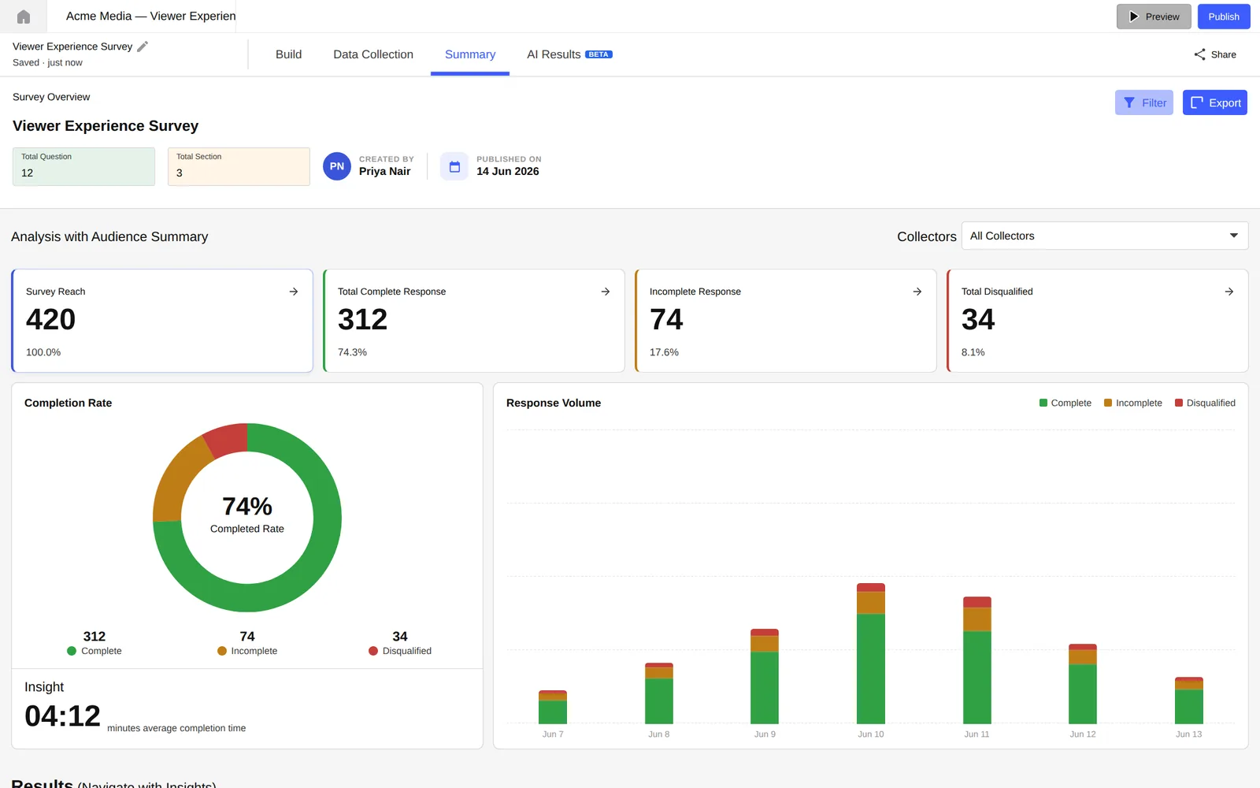This screenshot has width=1260, height=788.
Task: Click the pencil icon to rename survey
Action: coord(143,46)
